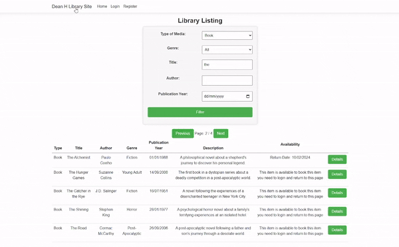Screen dimensions: 399x247
Task: Select The Road title cell
Action: (78, 228)
